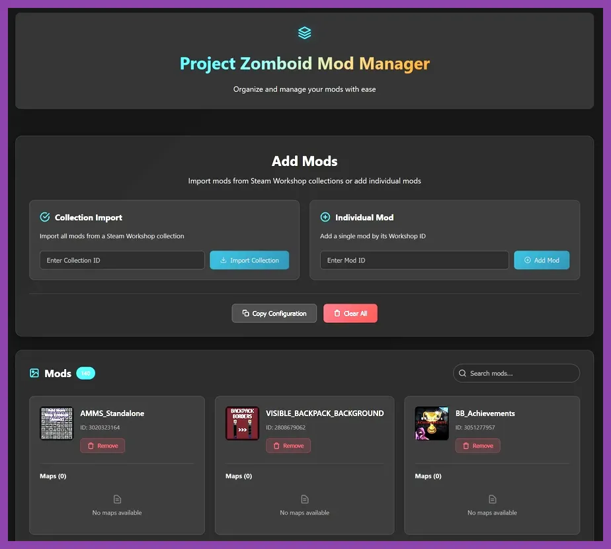Click the Mods section image icon
The image size is (611, 549).
coord(34,373)
